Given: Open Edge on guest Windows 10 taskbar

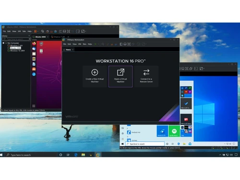Looking at the screenshot, I should pos(179,144).
